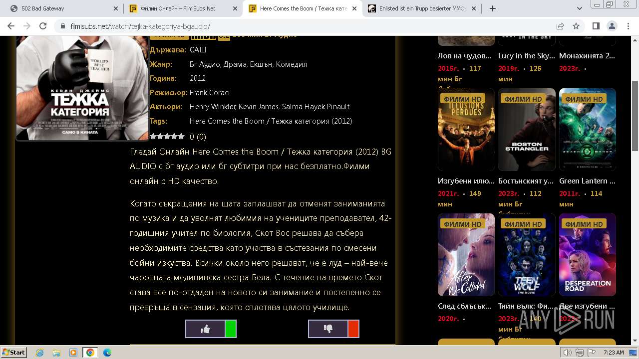
Task: Close the Here Comes the Boom tab
Action: point(355,8)
